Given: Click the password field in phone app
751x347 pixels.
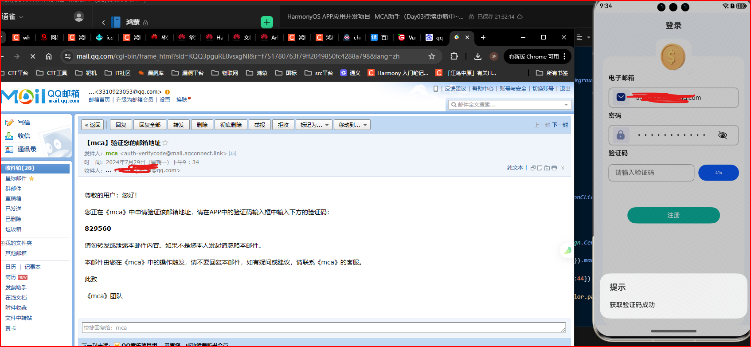Looking at the screenshot, I should [673, 135].
